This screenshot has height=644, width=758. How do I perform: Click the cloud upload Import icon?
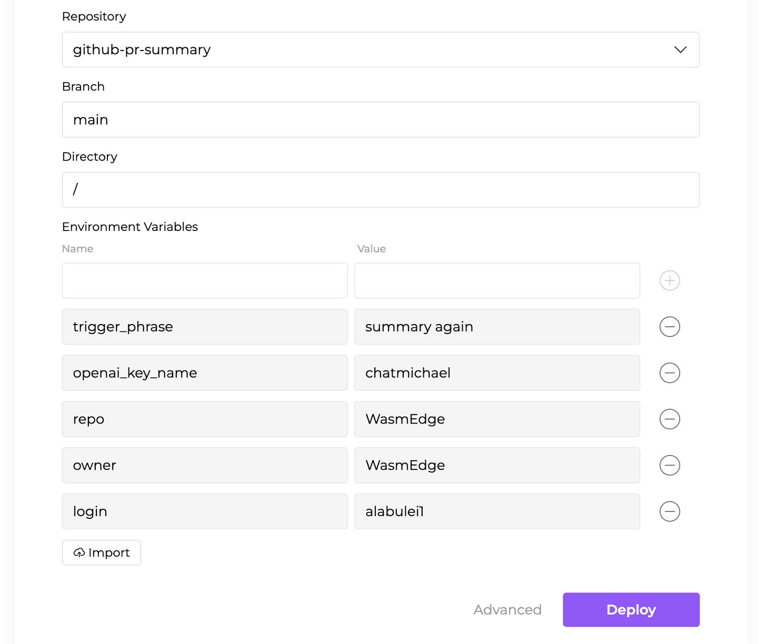(x=79, y=552)
